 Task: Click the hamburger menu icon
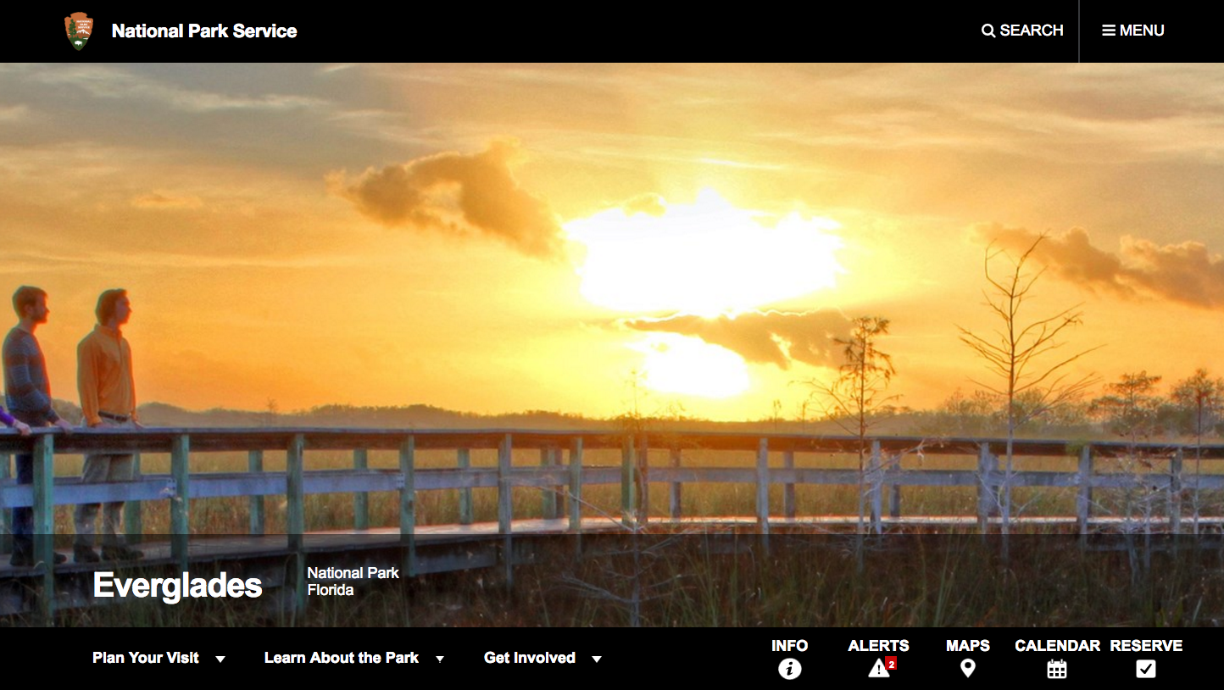(x=1109, y=31)
